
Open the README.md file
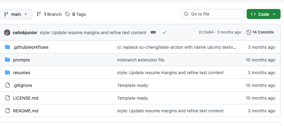click(x=25, y=111)
